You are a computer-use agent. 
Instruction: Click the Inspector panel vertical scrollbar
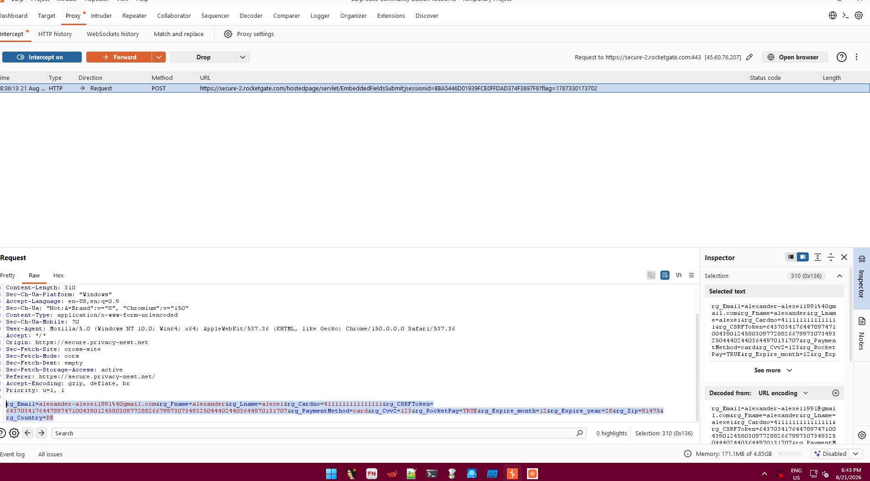point(850,315)
